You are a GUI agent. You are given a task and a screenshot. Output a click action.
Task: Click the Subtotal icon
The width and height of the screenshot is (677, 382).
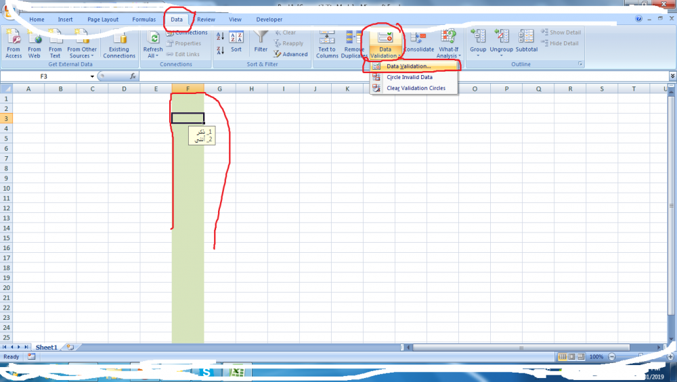pos(527,42)
